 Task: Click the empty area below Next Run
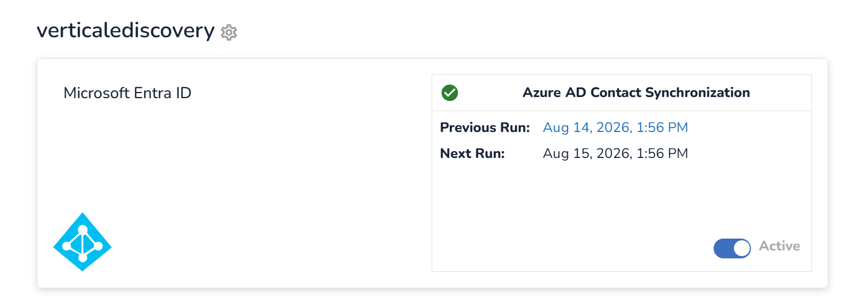point(565,197)
